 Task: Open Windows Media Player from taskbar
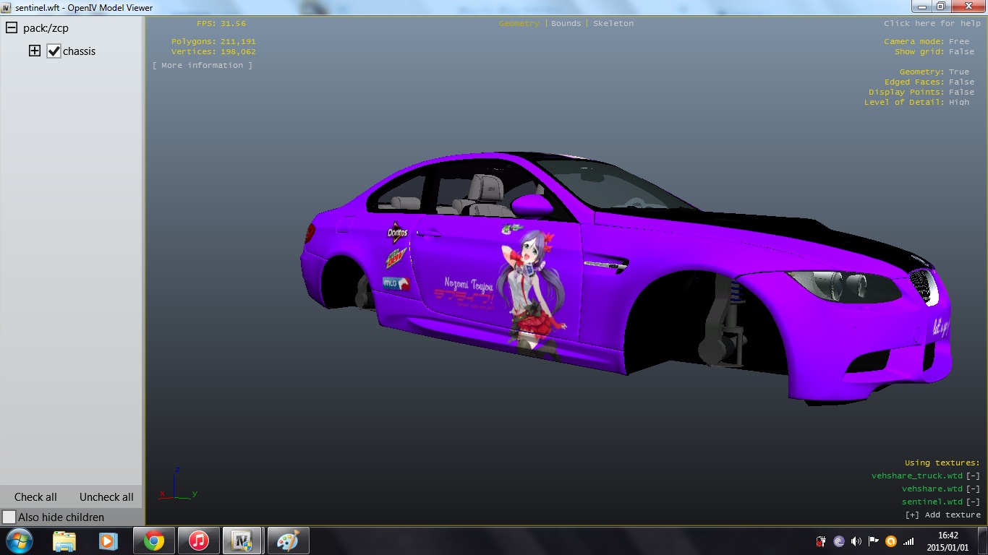(x=108, y=540)
